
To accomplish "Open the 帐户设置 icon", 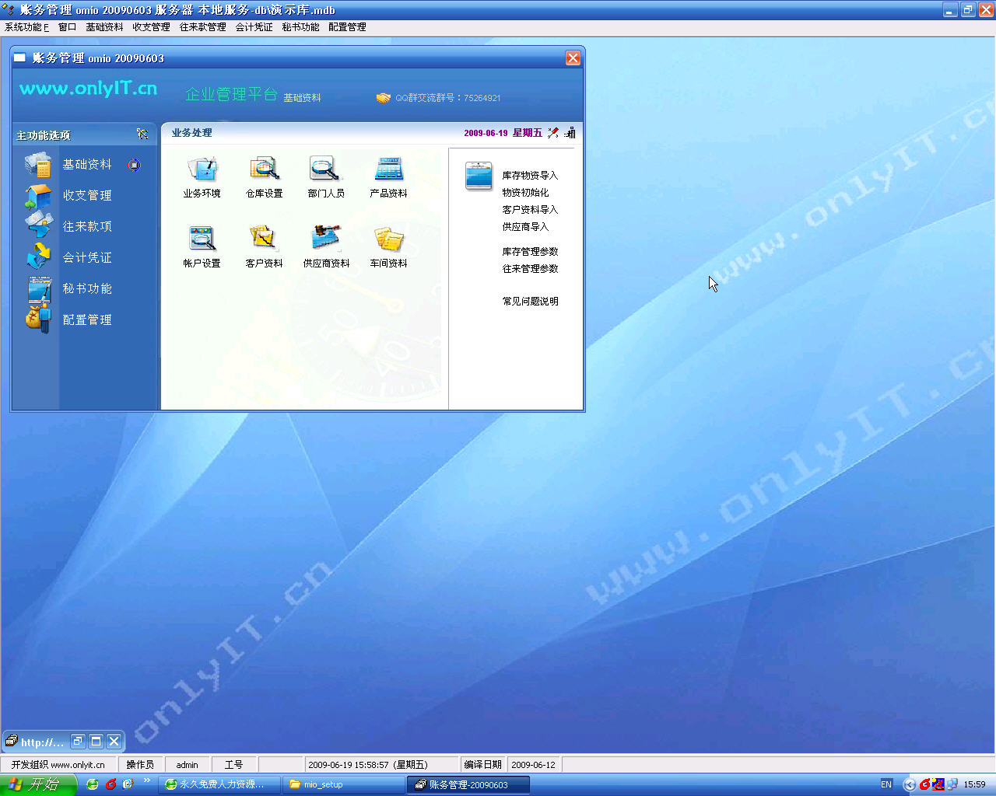I will point(202,239).
